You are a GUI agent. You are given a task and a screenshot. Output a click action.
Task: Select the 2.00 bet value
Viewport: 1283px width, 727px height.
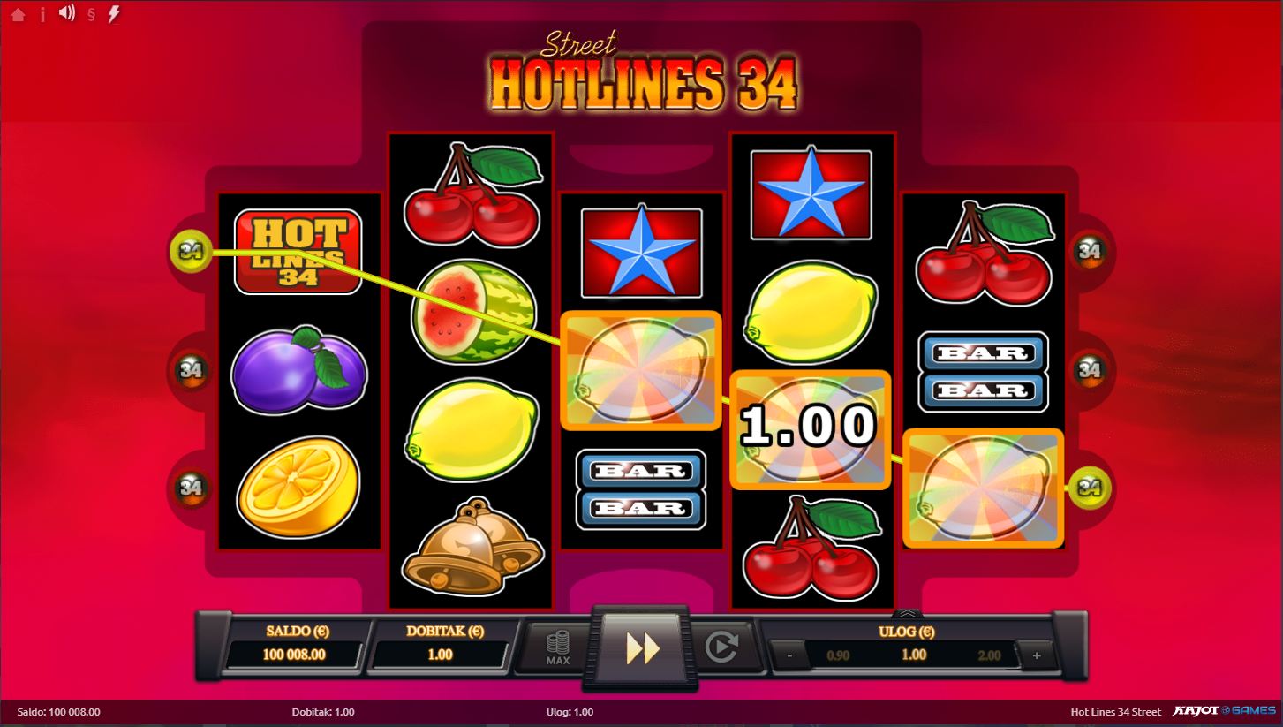[x=989, y=655]
